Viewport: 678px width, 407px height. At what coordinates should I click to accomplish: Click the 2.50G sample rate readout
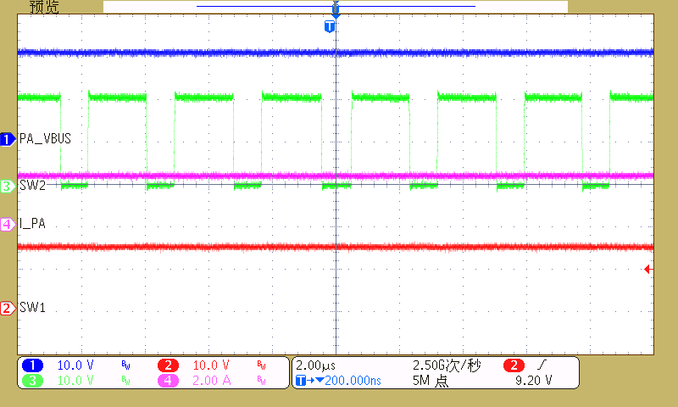pos(446,365)
